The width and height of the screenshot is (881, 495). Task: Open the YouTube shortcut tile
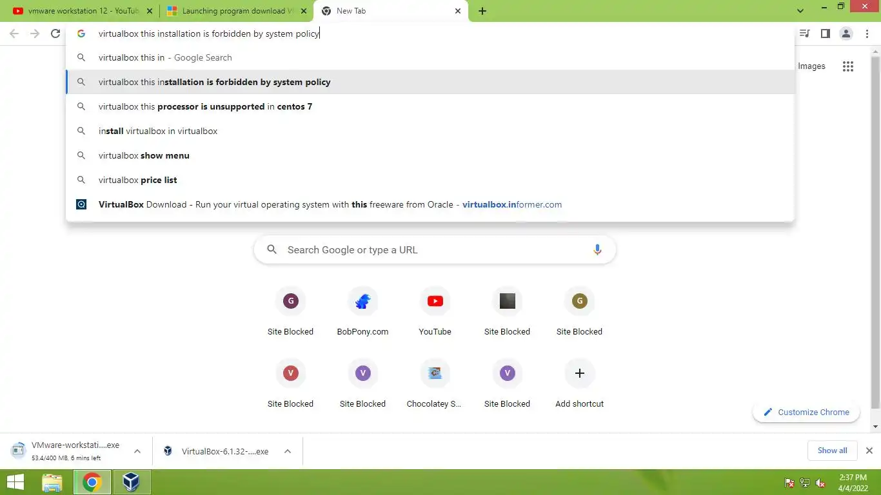pyautogui.click(x=435, y=313)
